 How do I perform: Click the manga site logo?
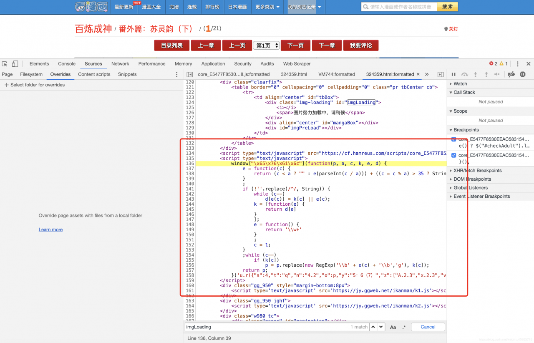click(x=91, y=7)
